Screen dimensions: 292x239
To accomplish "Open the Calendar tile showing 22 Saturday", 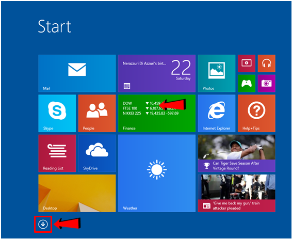I will 157,73.
